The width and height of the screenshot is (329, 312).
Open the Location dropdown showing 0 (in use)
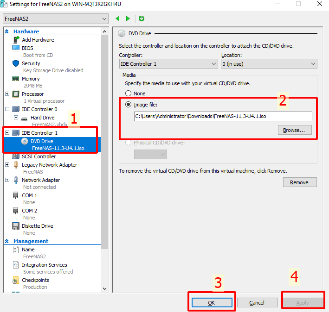(269, 64)
